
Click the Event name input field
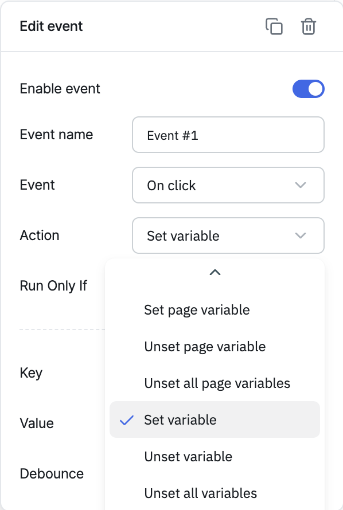228,135
